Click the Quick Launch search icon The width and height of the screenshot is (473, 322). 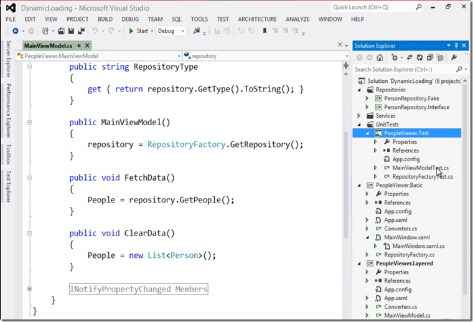419,7
